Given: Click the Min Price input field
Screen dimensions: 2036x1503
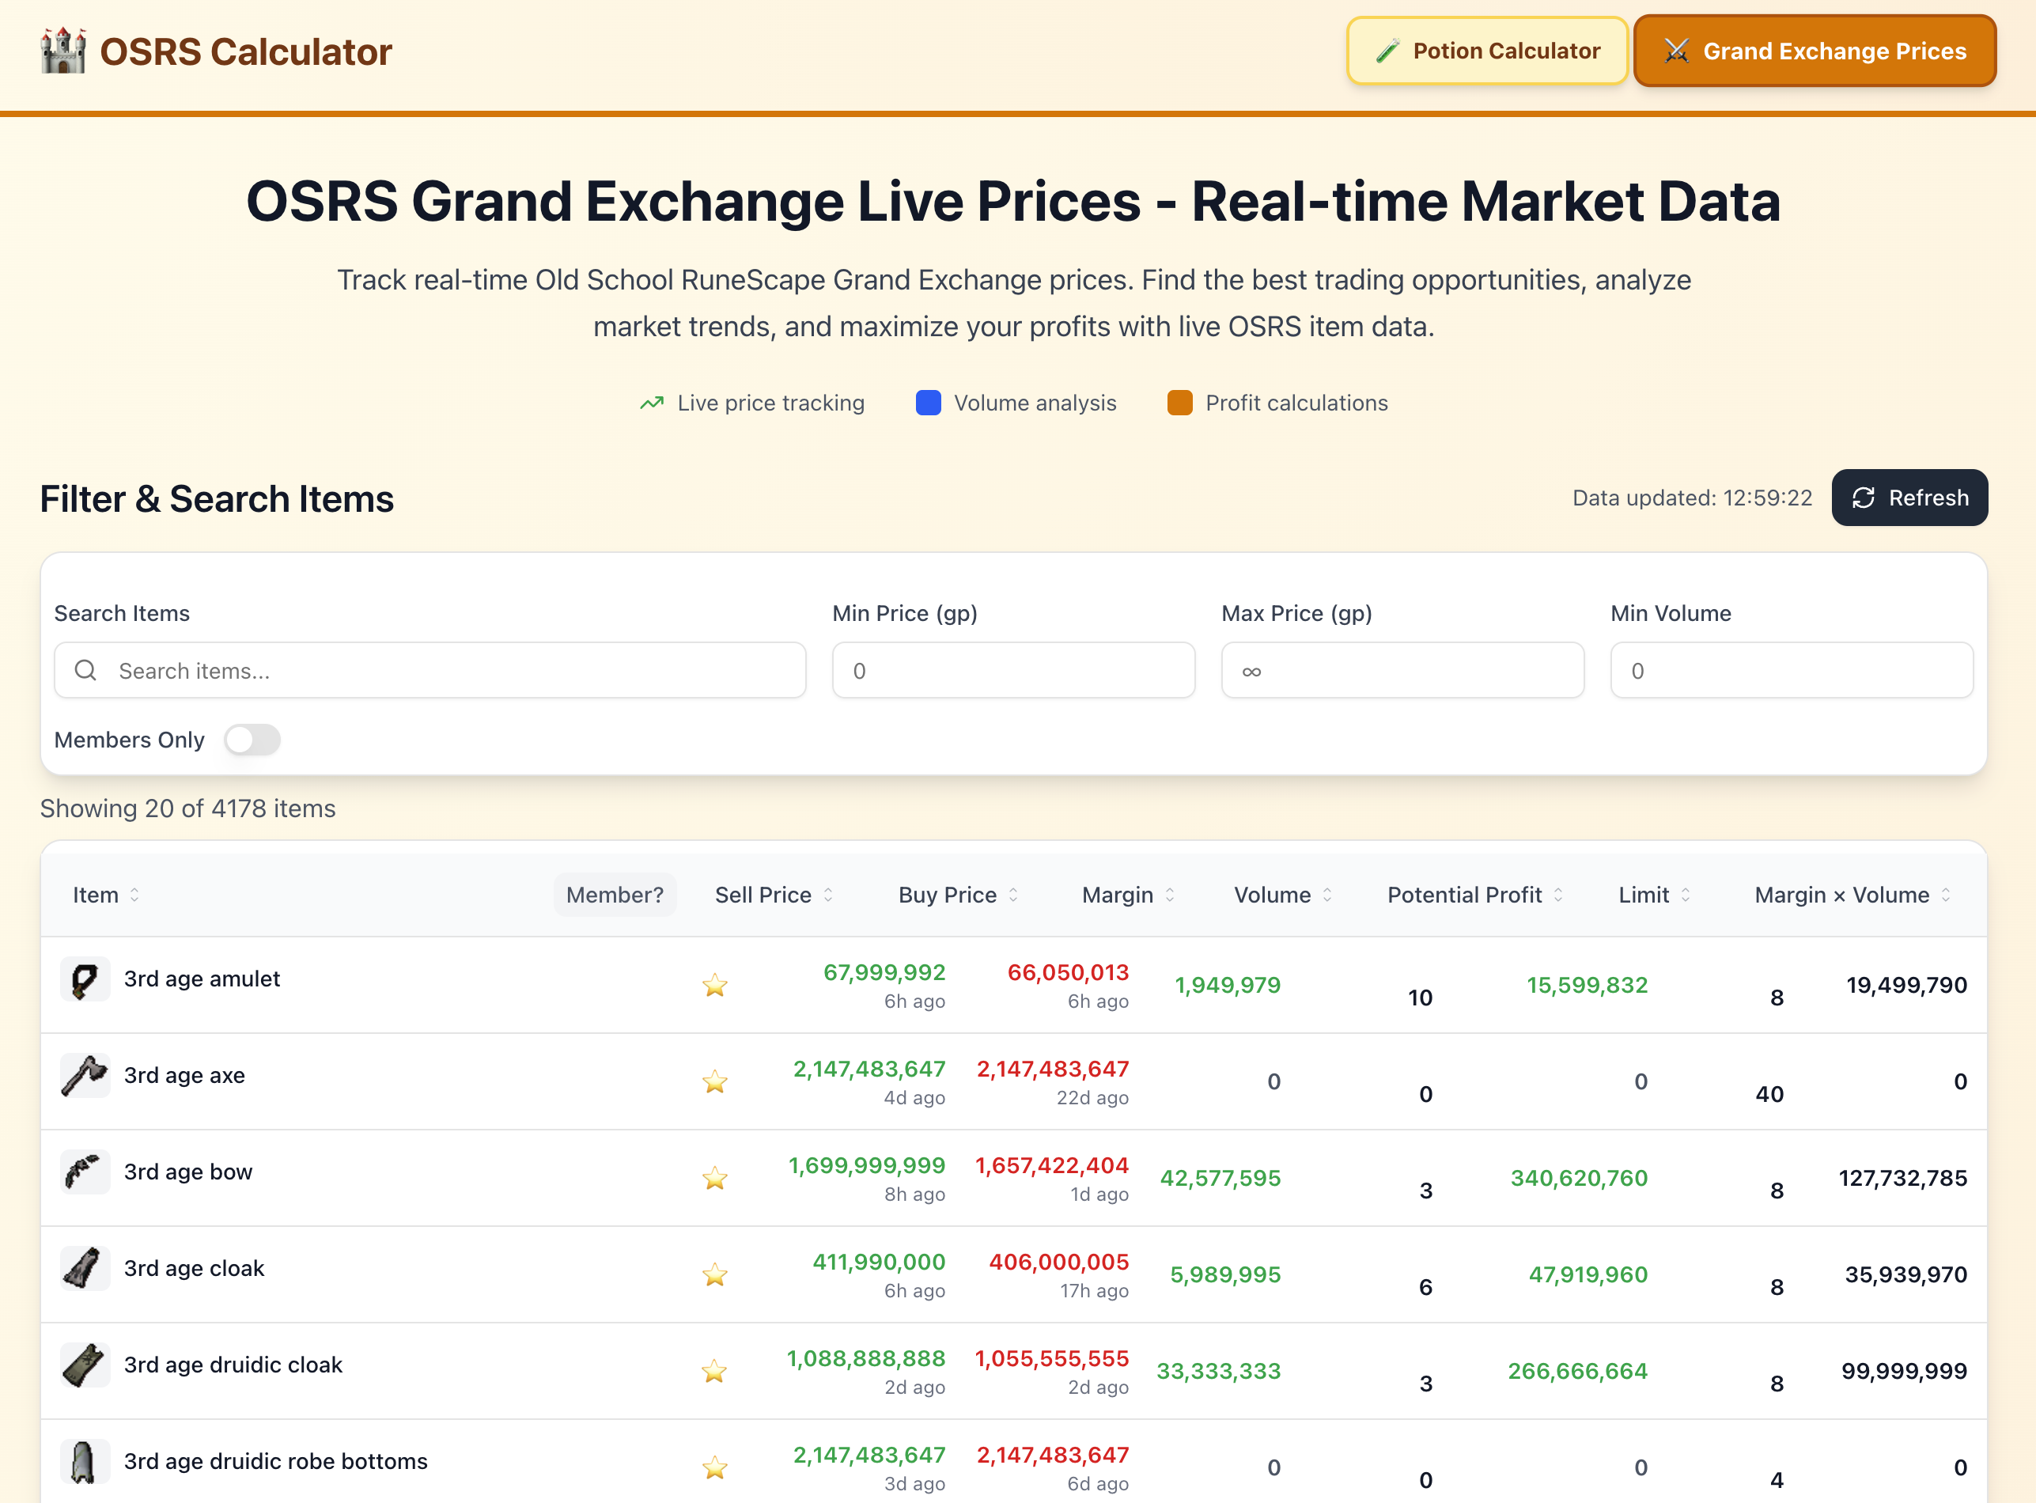Looking at the screenshot, I should 1013,671.
